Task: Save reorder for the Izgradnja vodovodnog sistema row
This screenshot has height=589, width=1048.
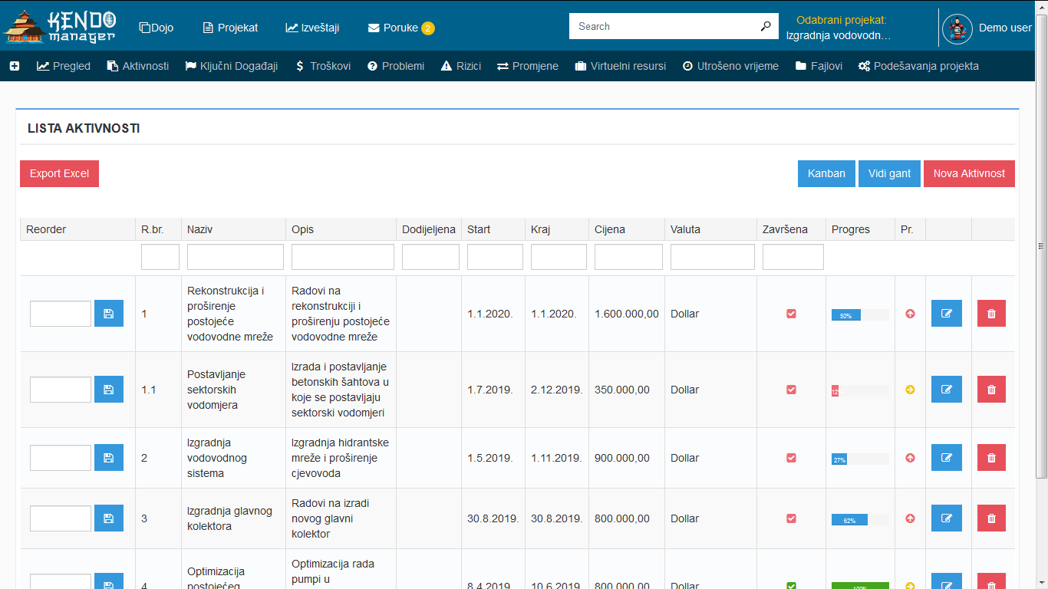Action: click(108, 458)
